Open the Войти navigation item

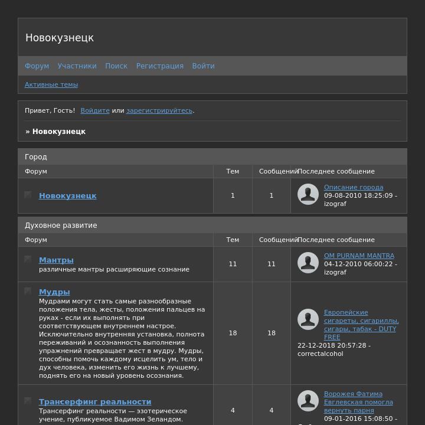pos(203,66)
